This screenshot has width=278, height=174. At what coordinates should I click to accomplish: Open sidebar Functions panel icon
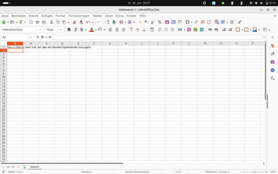click(273, 79)
